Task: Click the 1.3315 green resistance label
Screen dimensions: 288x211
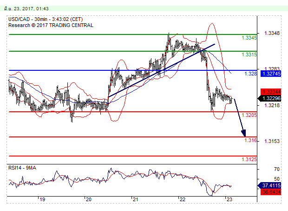Action: click(x=249, y=54)
